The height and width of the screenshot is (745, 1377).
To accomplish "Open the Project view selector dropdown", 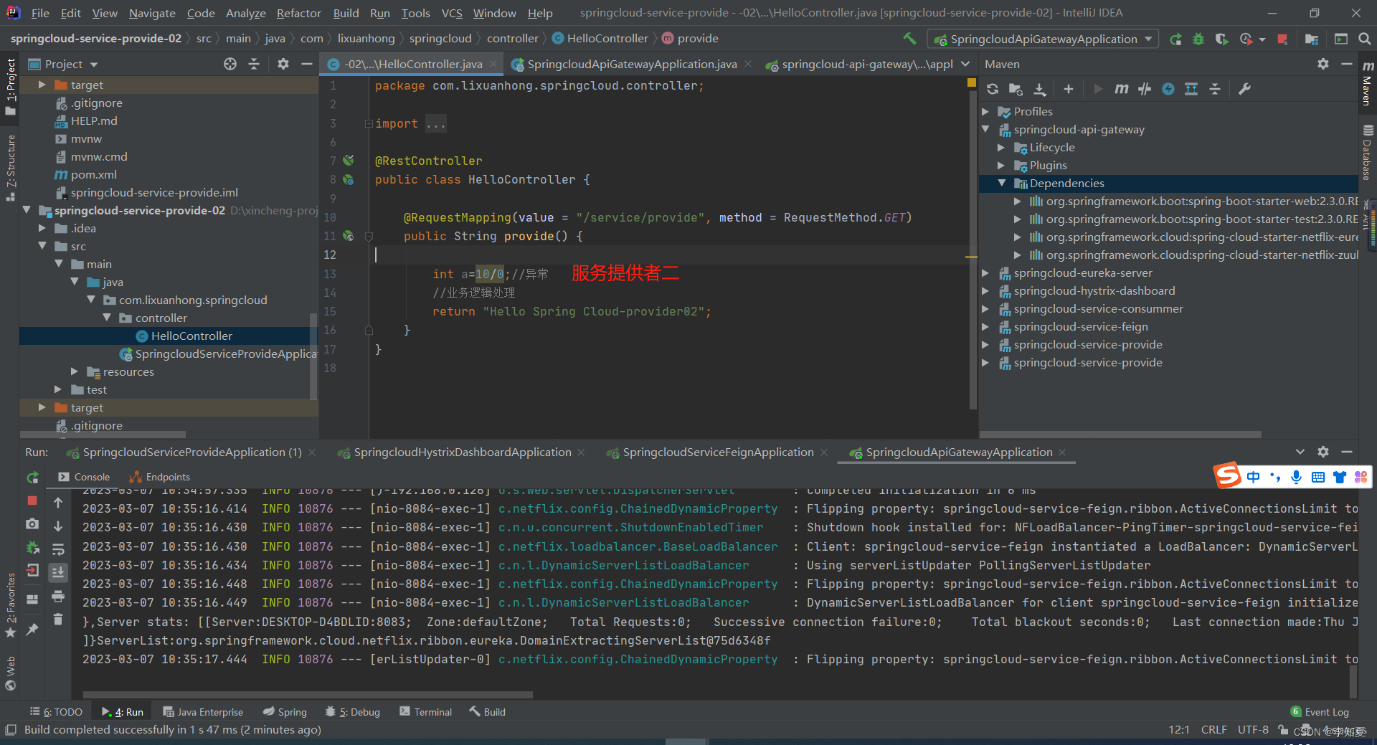I will coord(95,65).
